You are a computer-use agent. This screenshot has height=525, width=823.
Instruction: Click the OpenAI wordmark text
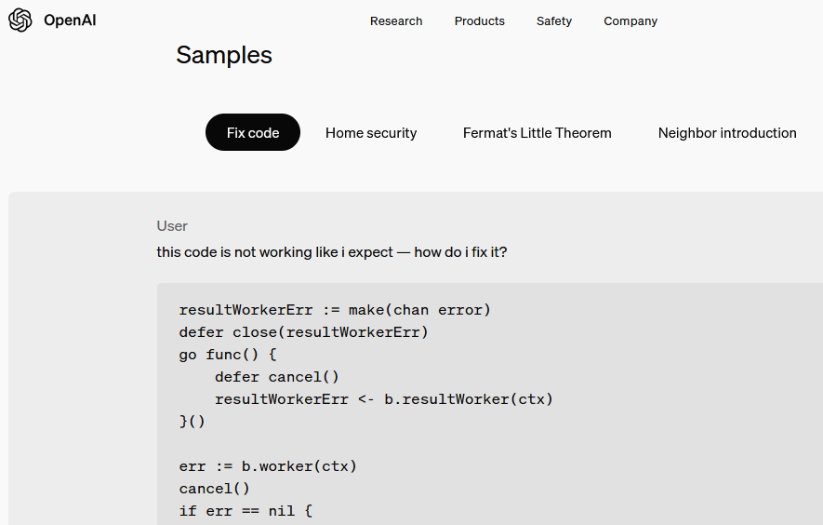[70, 20]
